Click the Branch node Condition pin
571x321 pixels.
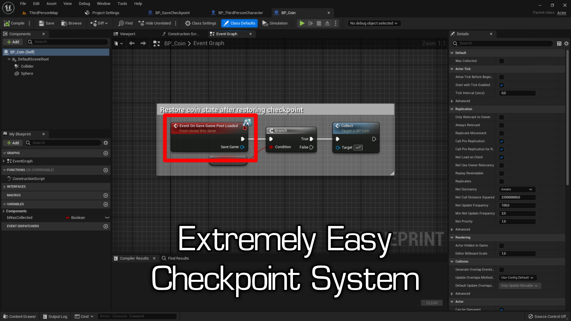[x=271, y=147]
